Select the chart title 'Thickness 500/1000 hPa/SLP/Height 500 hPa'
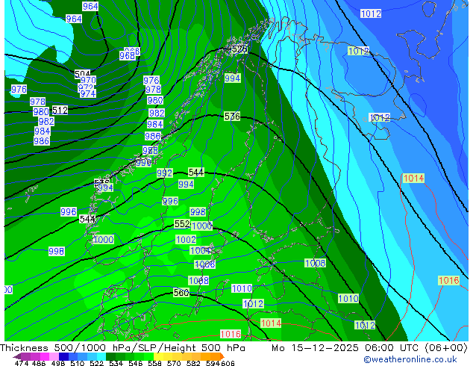The image size is (473, 366). pos(122,348)
